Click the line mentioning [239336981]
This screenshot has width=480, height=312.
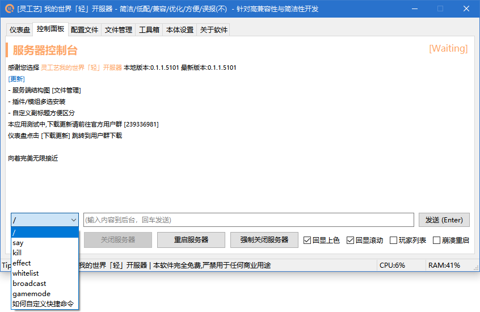point(83,124)
